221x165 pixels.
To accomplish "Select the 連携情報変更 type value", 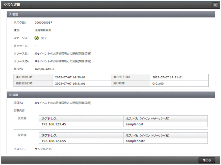I will 43,30.
